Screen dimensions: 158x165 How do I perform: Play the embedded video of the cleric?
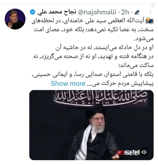tap(91, 125)
